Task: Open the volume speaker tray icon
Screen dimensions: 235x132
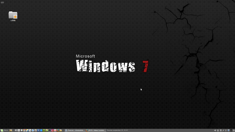Action: tap(215, 131)
